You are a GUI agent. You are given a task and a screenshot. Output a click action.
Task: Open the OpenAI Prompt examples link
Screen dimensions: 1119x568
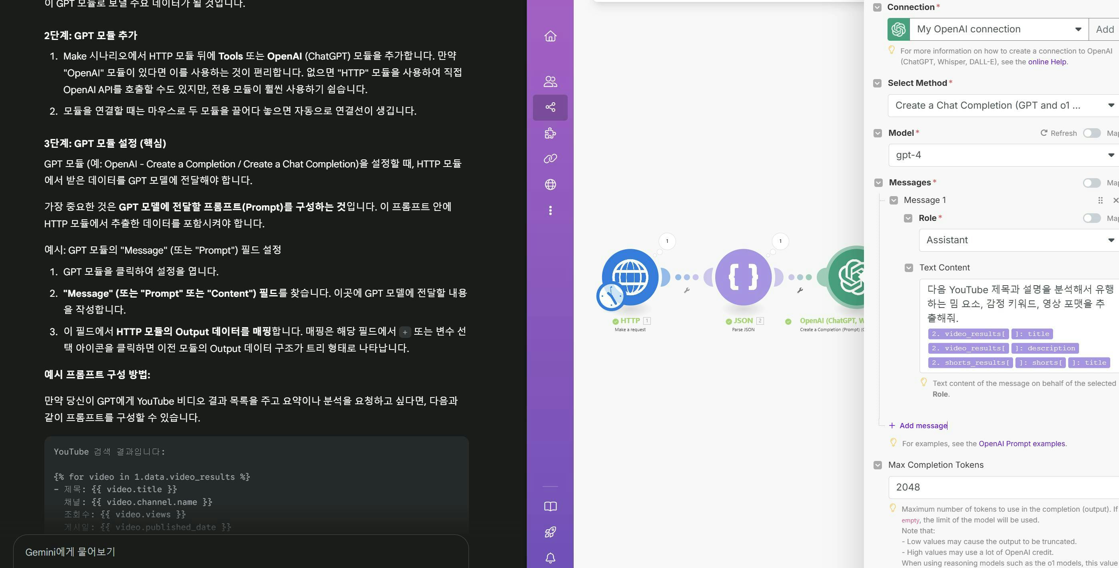click(1021, 443)
